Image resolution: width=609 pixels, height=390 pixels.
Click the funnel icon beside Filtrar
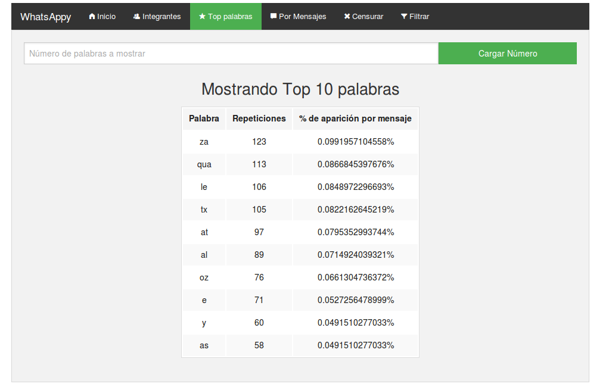[404, 17]
